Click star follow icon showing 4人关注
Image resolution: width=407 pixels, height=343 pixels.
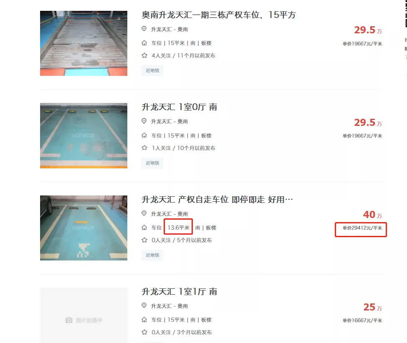pos(144,55)
